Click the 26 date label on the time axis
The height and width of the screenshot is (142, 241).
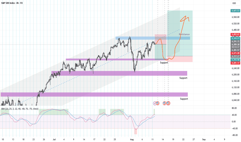(x=44, y=139)
